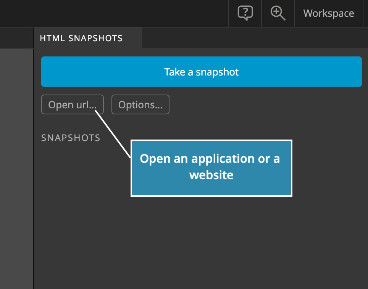Click the empty top bar left of help icon
This screenshot has width=368, height=289.
pyautogui.click(x=114, y=13)
